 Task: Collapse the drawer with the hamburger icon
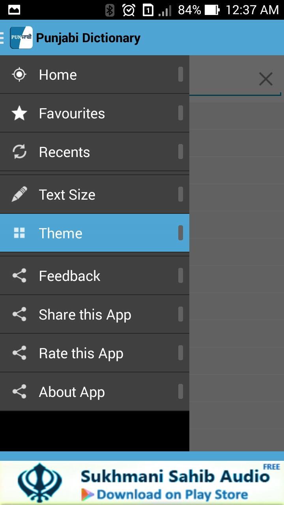pyautogui.click(x=2, y=37)
